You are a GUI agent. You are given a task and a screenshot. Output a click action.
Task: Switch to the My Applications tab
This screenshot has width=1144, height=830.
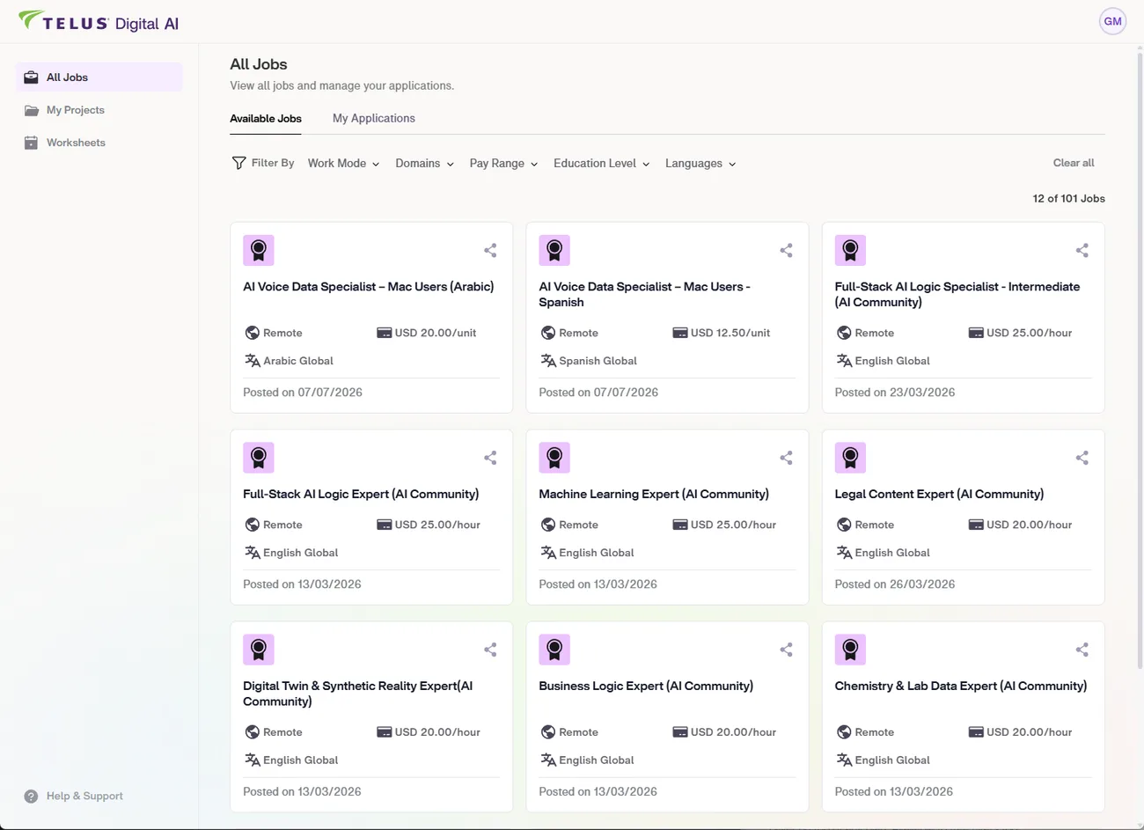(x=374, y=118)
